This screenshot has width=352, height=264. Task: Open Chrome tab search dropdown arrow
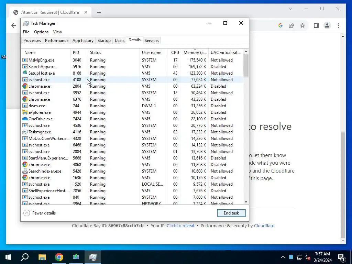click(290, 9)
